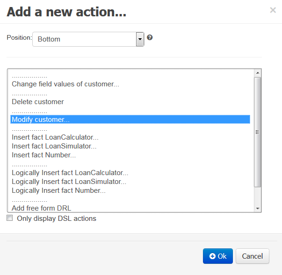
Task: Click the help question mark icon
Action: point(150,38)
